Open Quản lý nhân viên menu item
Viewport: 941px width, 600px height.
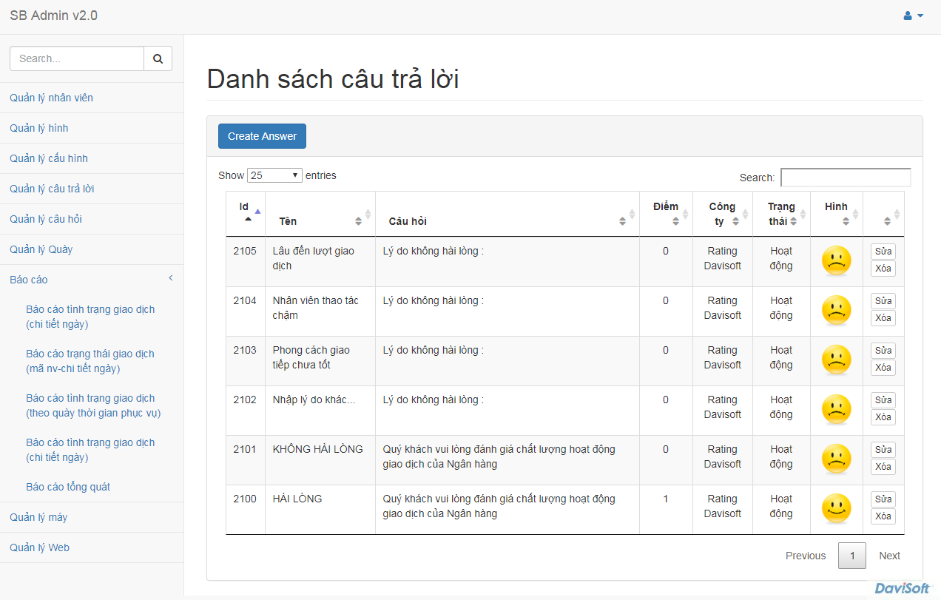click(51, 98)
